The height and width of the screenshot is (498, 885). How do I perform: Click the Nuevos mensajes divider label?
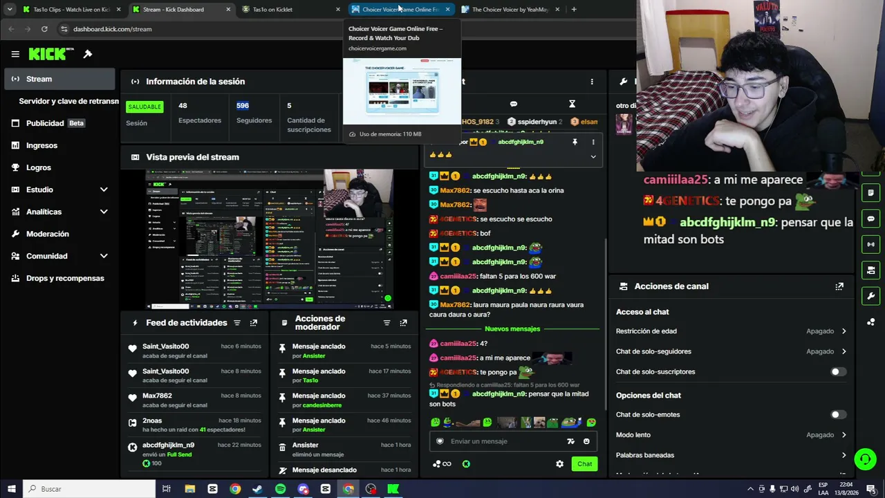pyautogui.click(x=512, y=329)
